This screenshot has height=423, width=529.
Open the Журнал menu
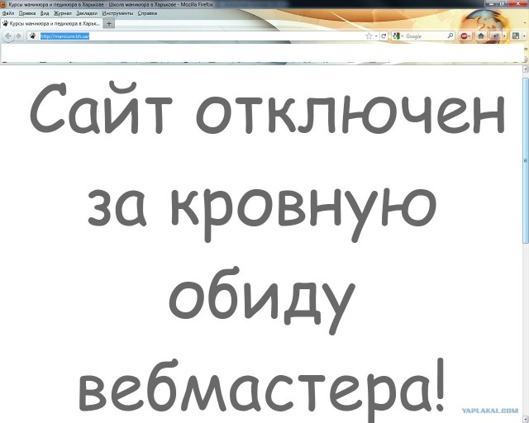pos(63,13)
